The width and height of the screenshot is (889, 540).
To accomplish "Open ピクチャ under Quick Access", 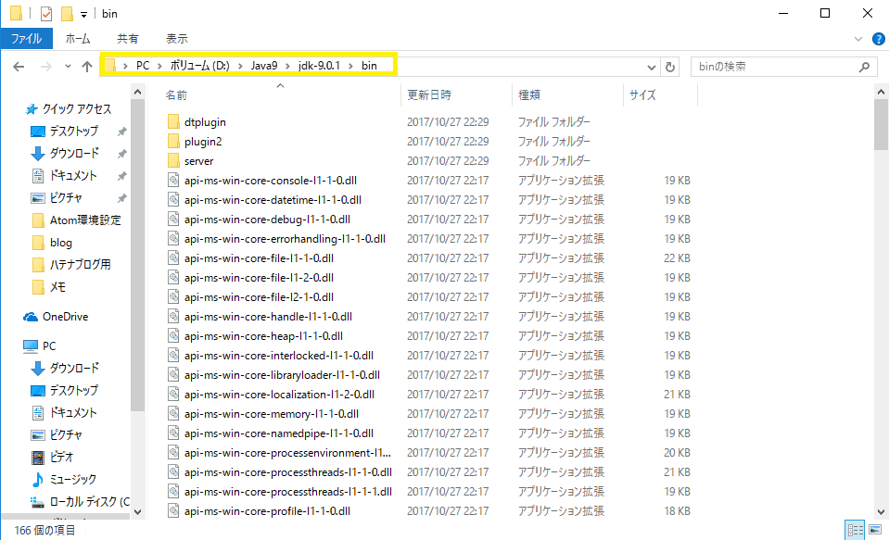I will coord(66,198).
